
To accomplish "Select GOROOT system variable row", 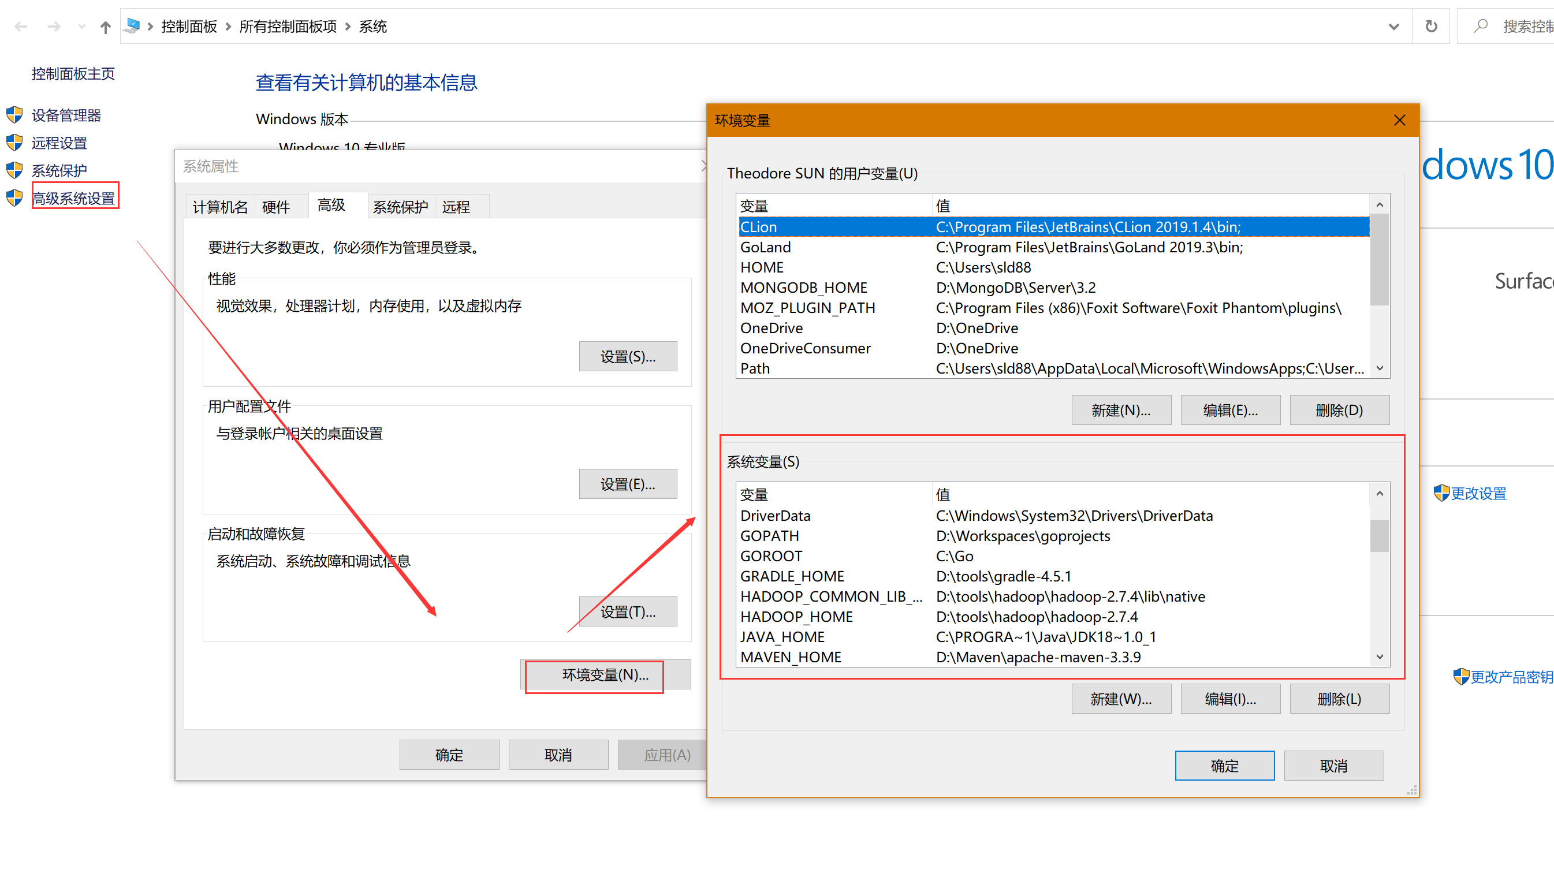I will (x=1053, y=555).
